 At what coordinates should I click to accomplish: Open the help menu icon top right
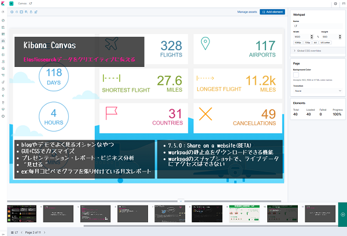335,4
